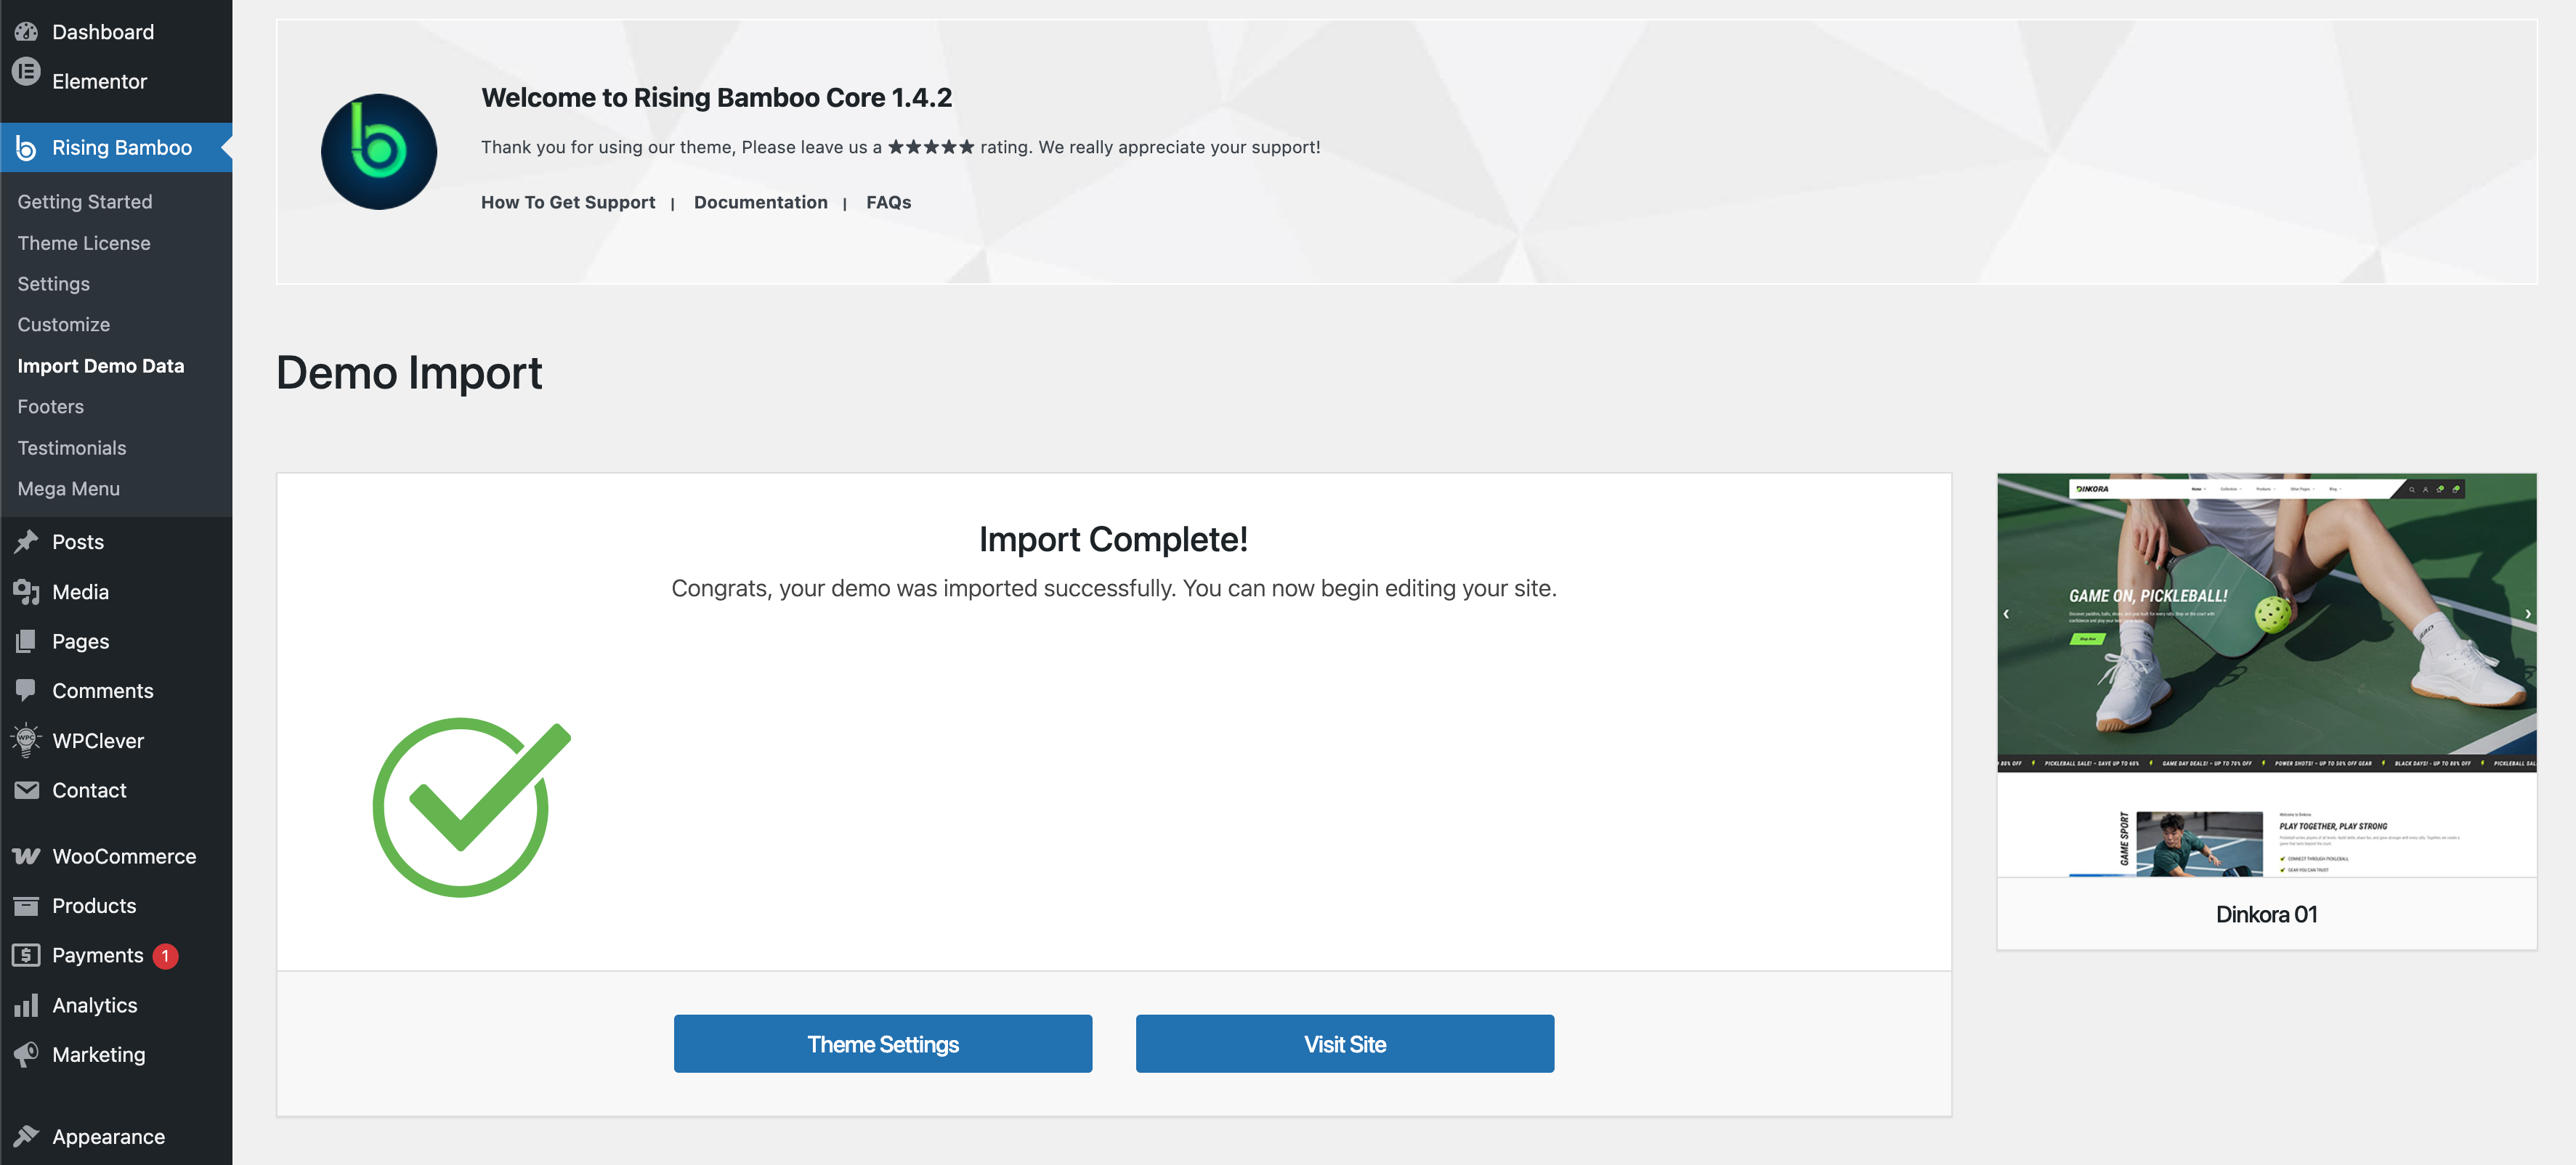Image resolution: width=2576 pixels, height=1165 pixels.
Task: Click the Payments notification badge
Action: 166,956
